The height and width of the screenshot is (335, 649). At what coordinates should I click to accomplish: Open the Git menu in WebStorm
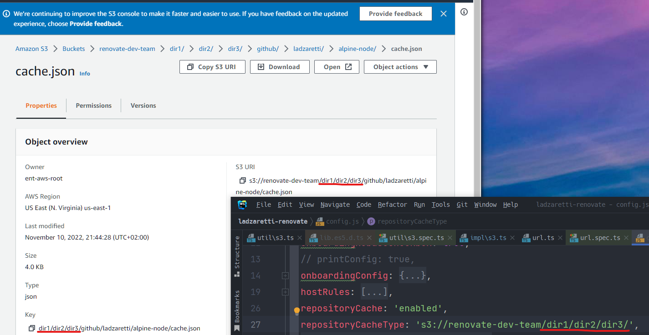coord(462,204)
